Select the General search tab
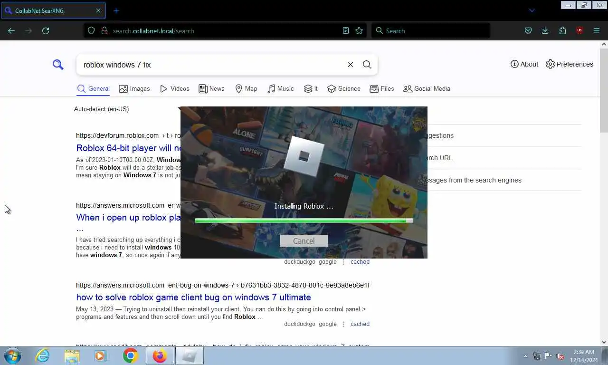This screenshot has width=608, height=365. point(93,88)
